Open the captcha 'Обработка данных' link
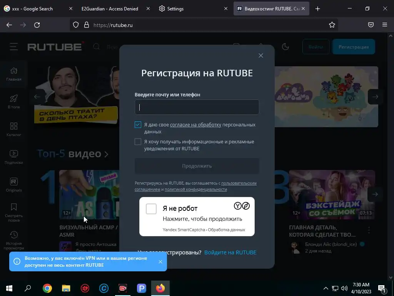 [226, 230]
